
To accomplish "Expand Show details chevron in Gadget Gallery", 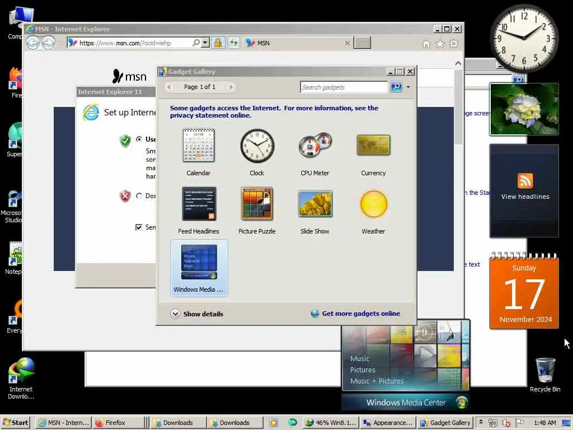I will [x=175, y=314].
